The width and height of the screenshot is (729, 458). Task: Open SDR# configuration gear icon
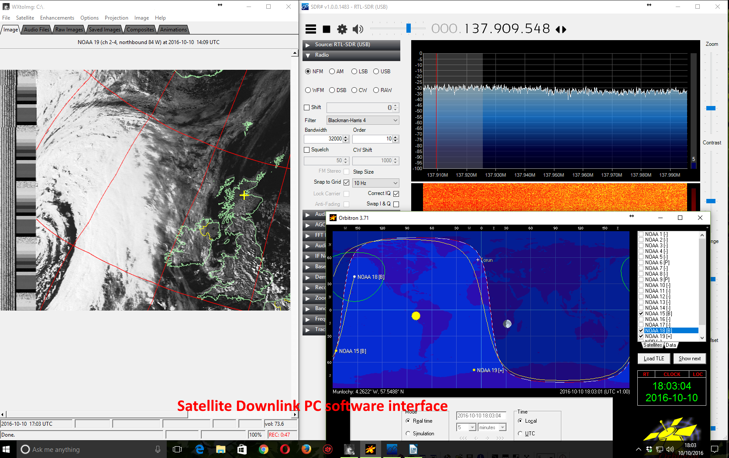point(342,29)
